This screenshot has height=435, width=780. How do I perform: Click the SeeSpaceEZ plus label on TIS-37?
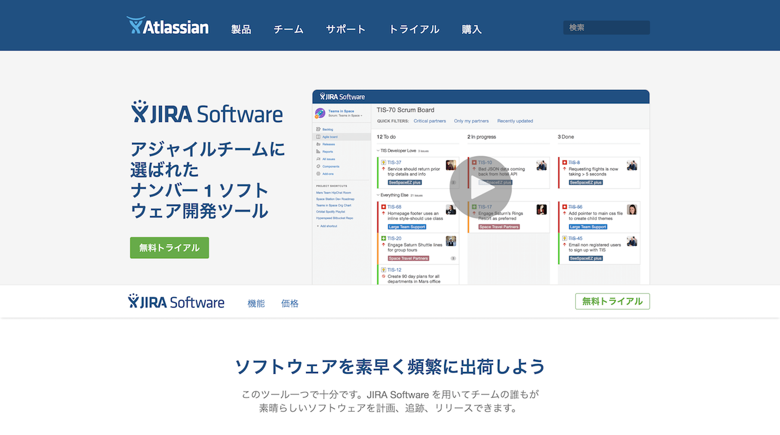point(405,183)
